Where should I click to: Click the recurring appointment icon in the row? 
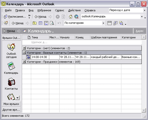coord(28,57)
